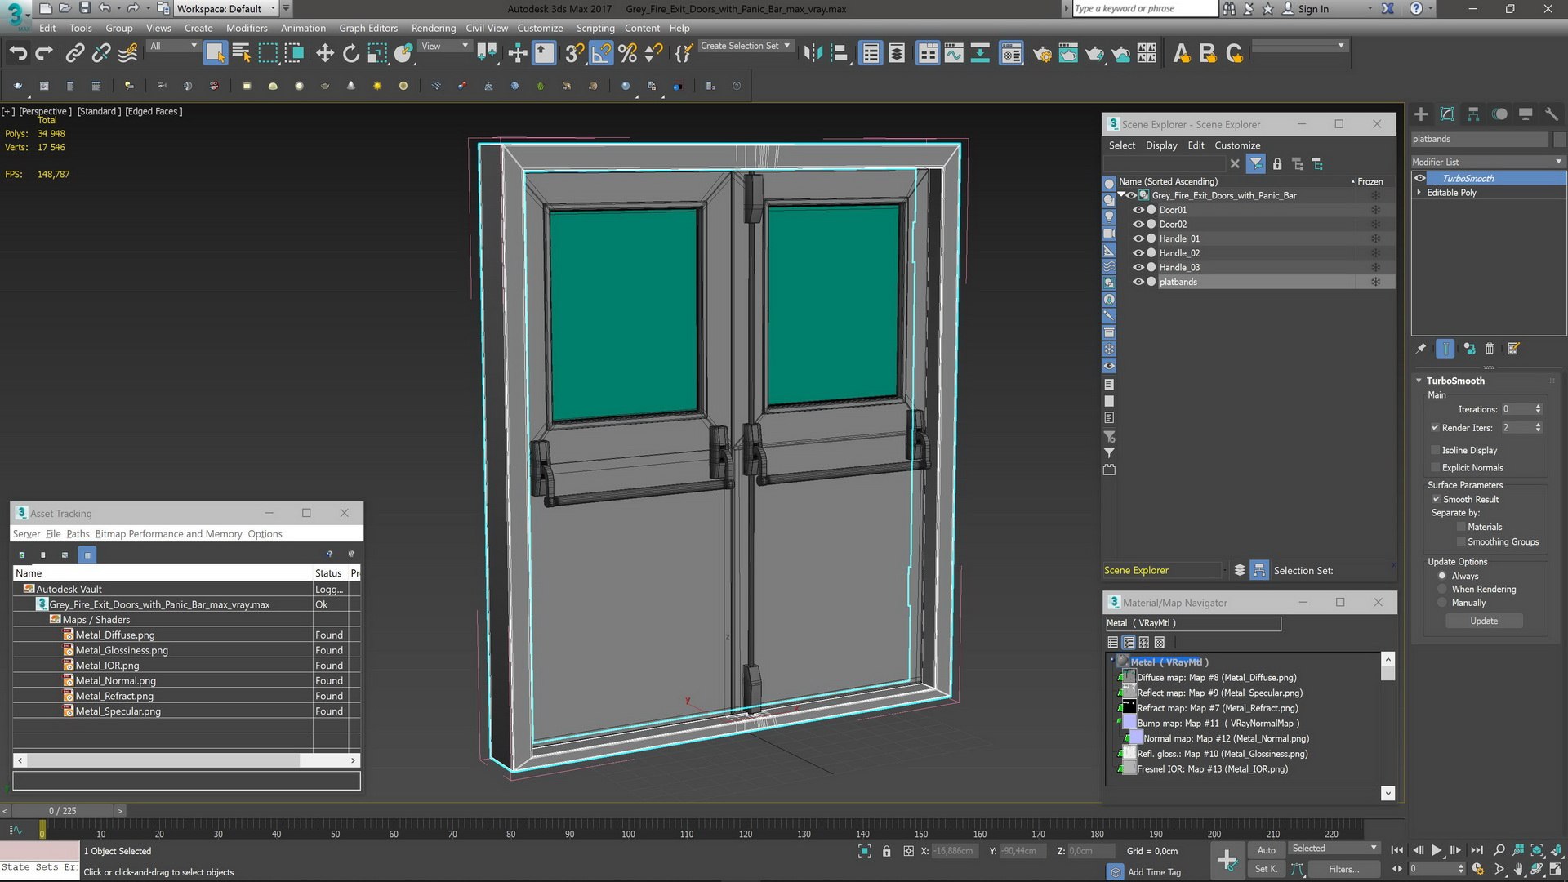The height and width of the screenshot is (882, 1568).
Task: Select Metal_Normal.png in Asset Tracking
Action: point(115,681)
